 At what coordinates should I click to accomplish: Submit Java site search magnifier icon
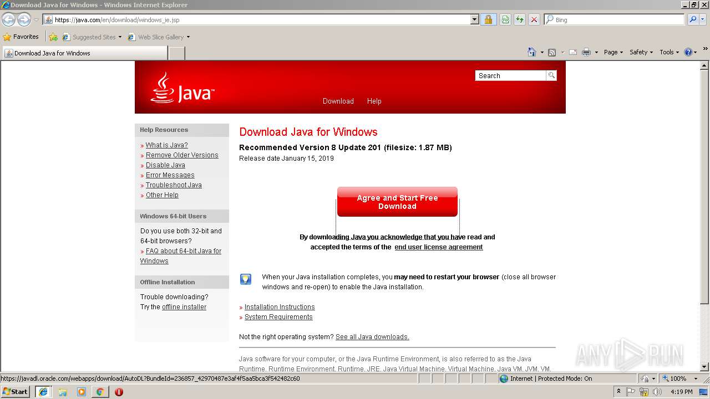(x=551, y=75)
